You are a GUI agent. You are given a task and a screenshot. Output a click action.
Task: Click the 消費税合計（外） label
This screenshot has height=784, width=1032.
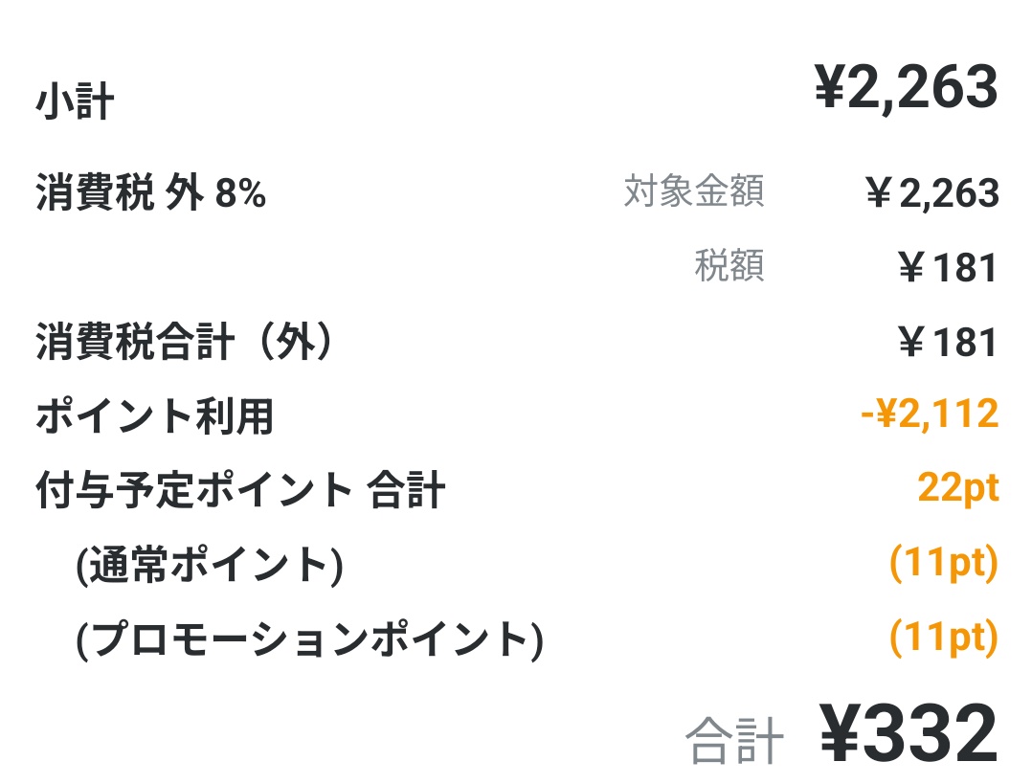click(x=186, y=343)
